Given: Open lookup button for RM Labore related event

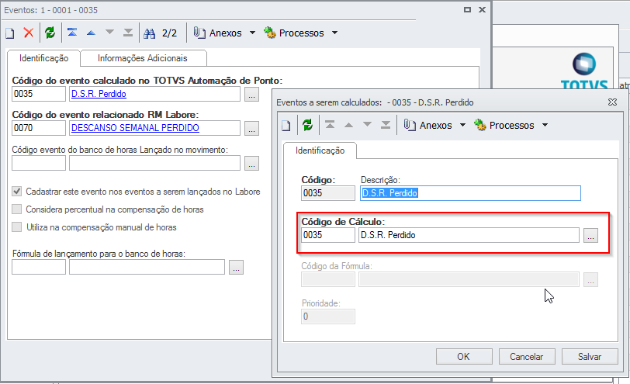Looking at the screenshot, I should pyautogui.click(x=251, y=129).
